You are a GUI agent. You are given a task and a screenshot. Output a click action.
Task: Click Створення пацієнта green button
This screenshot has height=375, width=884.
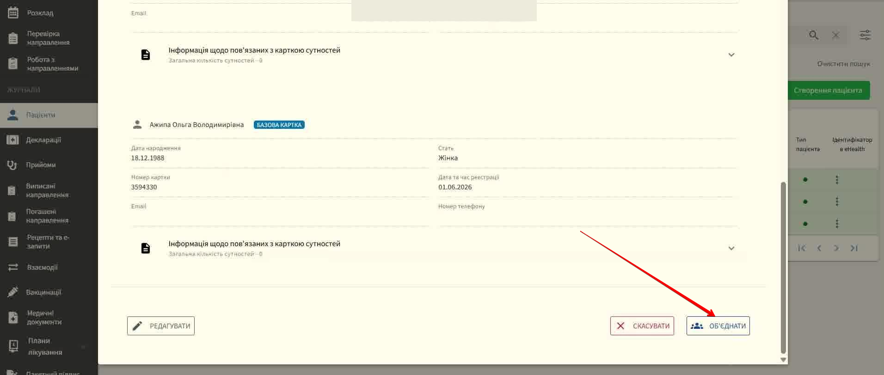pyautogui.click(x=828, y=91)
